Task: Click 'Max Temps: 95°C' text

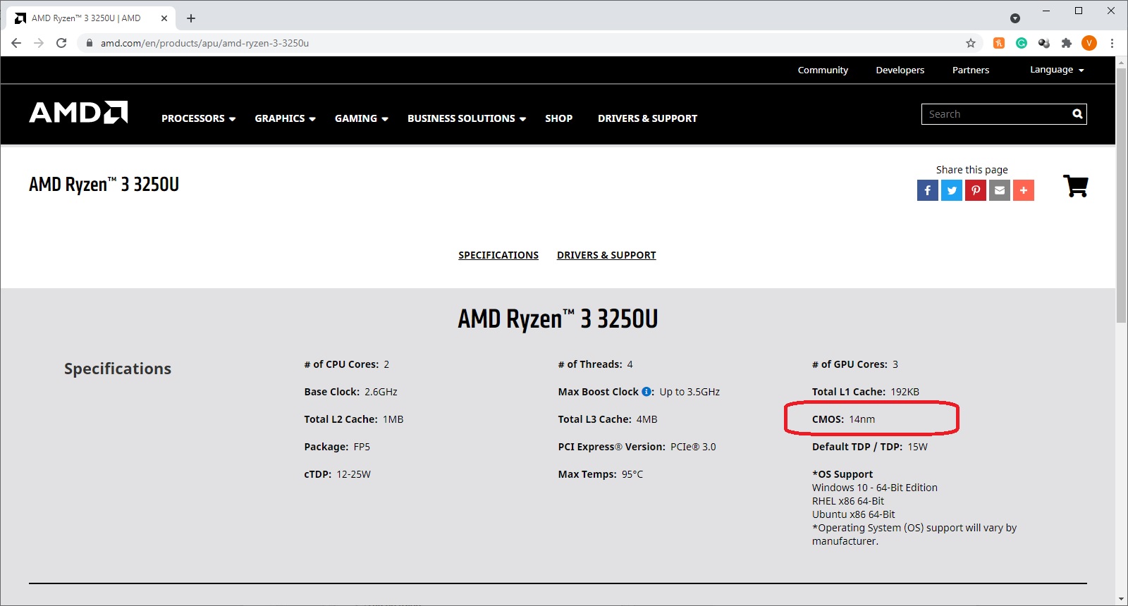Action: click(x=601, y=474)
